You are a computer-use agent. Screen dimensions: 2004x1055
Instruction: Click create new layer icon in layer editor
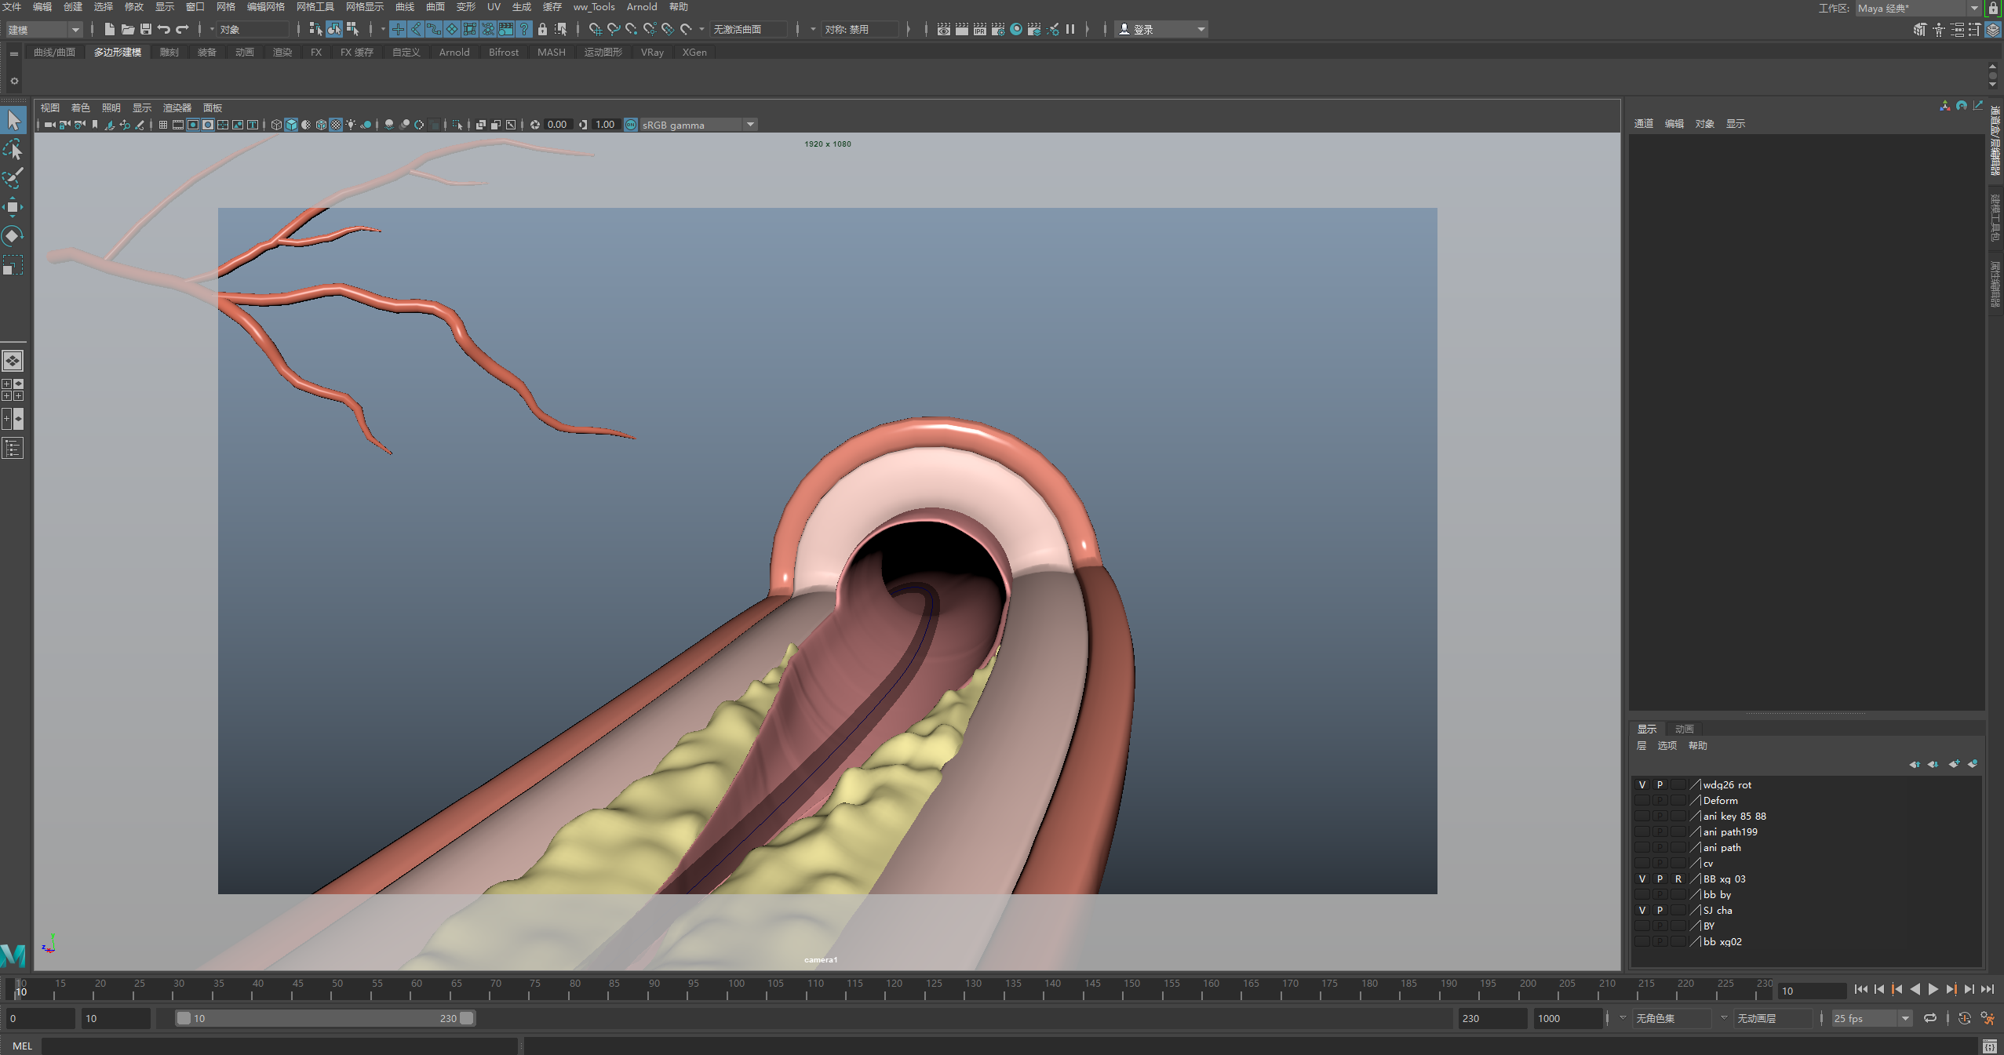1954,764
